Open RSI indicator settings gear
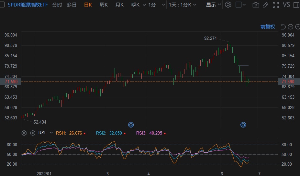300x176 pixels. click(x=24, y=133)
